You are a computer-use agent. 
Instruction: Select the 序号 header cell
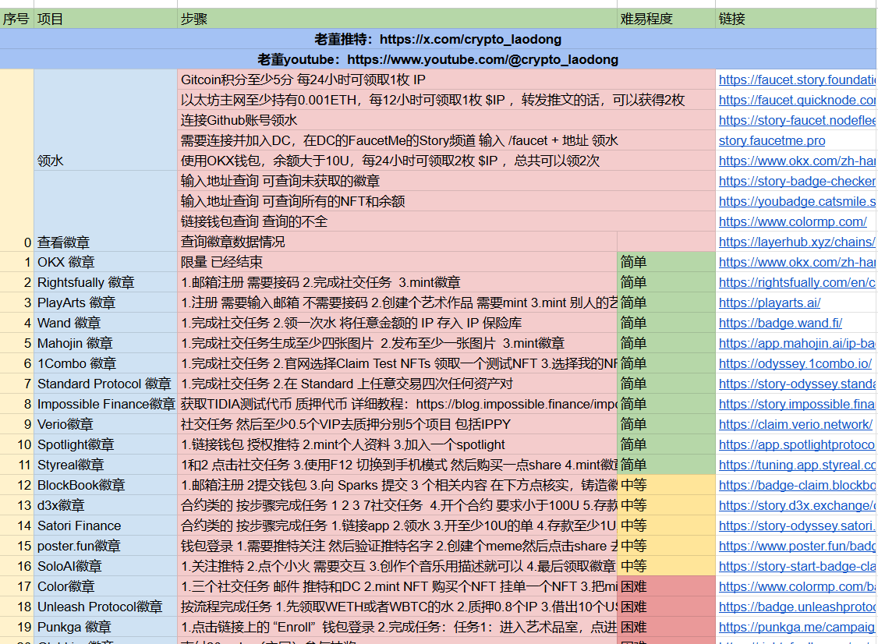pyautogui.click(x=17, y=19)
